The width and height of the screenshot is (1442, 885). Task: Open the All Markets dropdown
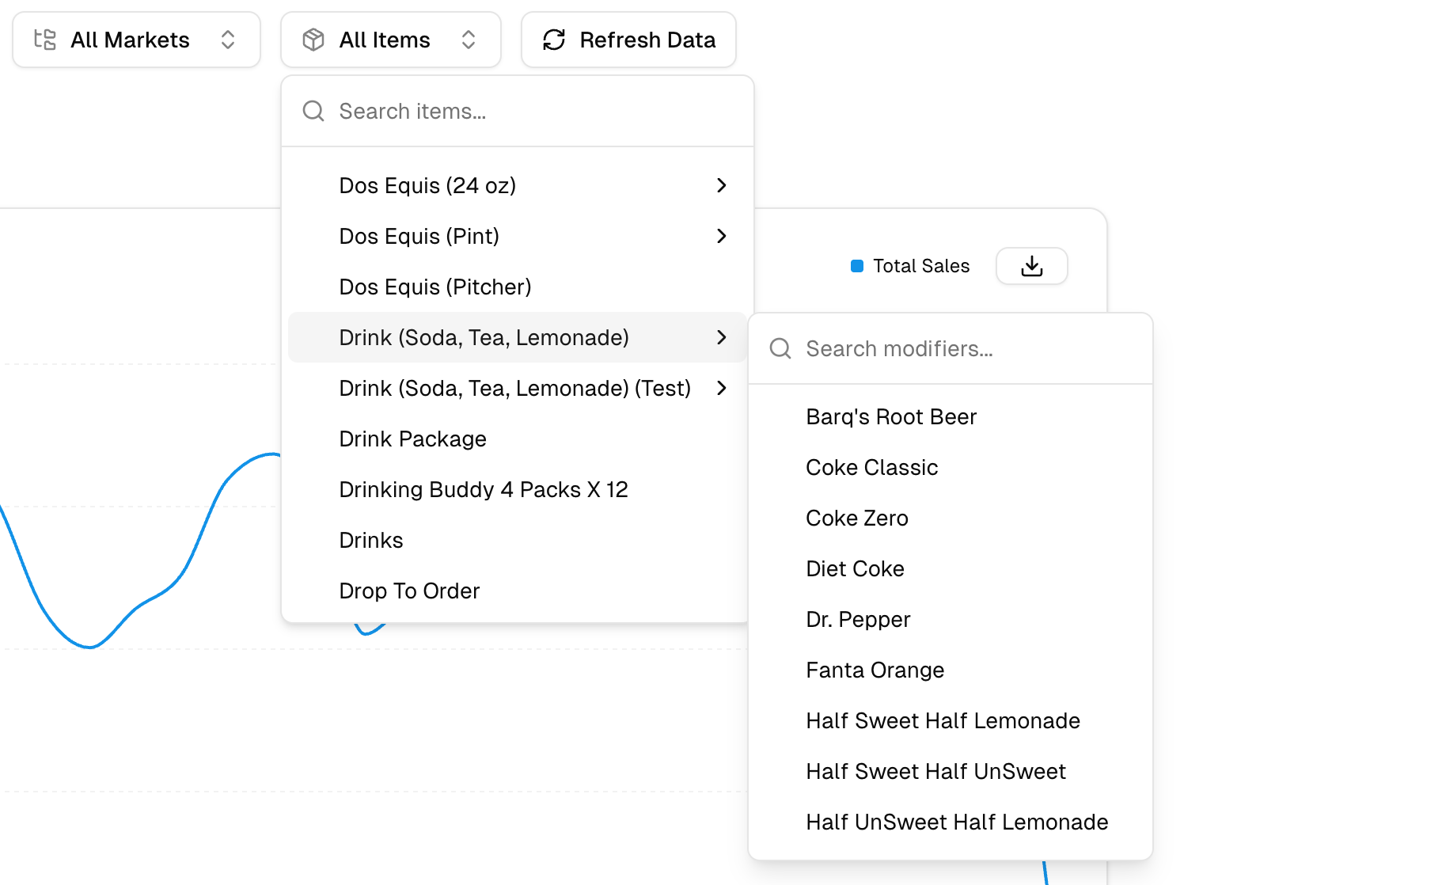pos(136,40)
